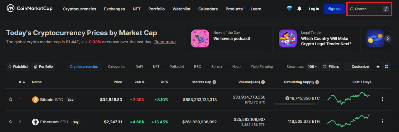Select the Heco tab
399x132 pixels.
[x=236, y=67]
